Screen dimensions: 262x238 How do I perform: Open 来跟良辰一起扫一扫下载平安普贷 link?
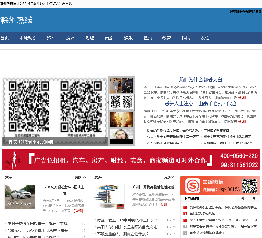pos(228,143)
